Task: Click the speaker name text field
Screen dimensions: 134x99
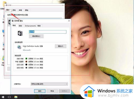Action: [x=48, y=32]
